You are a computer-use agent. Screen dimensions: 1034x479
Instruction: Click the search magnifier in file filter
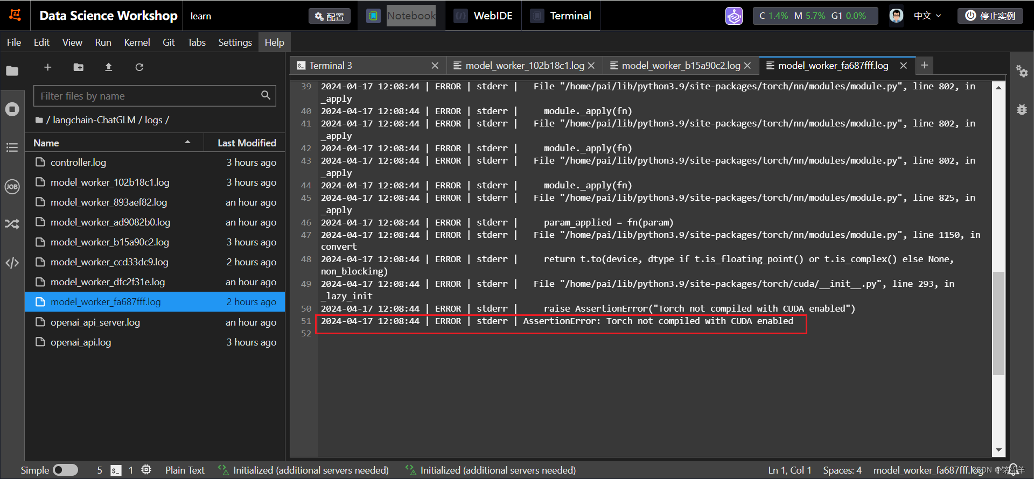click(266, 95)
